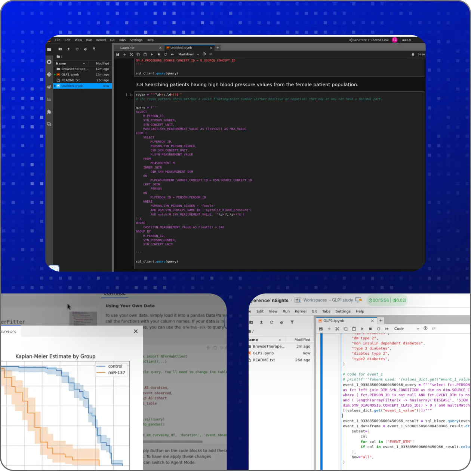Insert a cell with the plus icon in Untitled.ipynb toolbar

coord(124,55)
